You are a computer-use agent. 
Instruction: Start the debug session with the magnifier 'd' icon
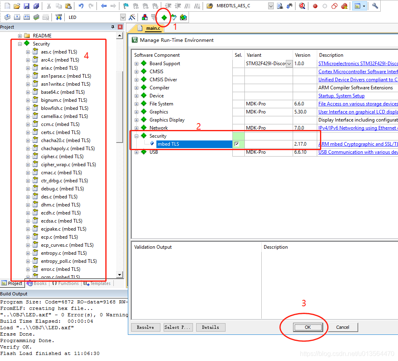[302, 6]
